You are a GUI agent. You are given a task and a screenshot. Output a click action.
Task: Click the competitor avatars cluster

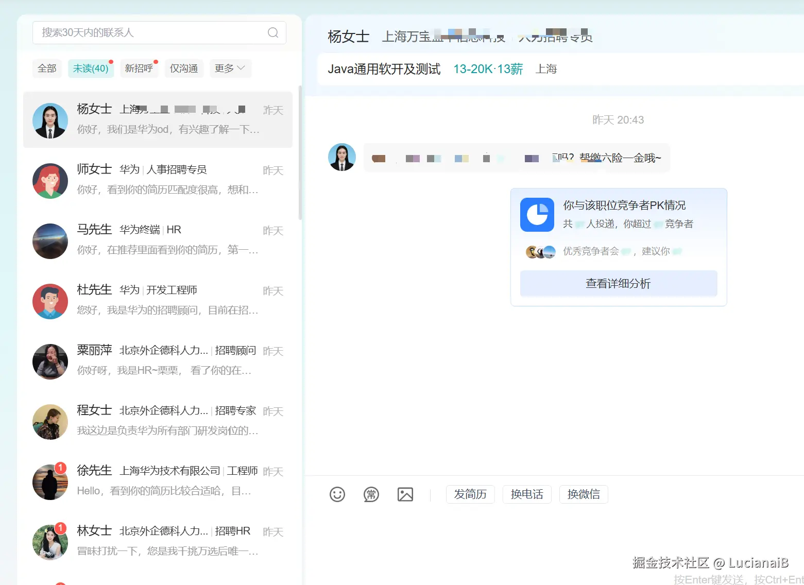(541, 252)
